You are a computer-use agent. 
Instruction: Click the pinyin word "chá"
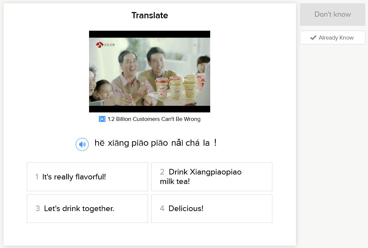(193, 143)
